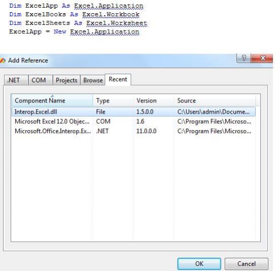The height and width of the screenshot is (271, 275).
Task: Sort by Version column header
Action: (154, 100)
